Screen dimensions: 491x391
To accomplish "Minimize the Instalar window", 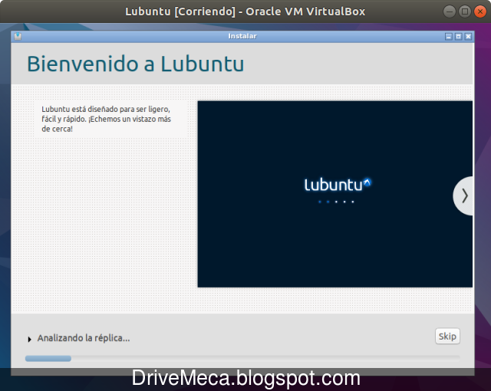I will (448, 37).
